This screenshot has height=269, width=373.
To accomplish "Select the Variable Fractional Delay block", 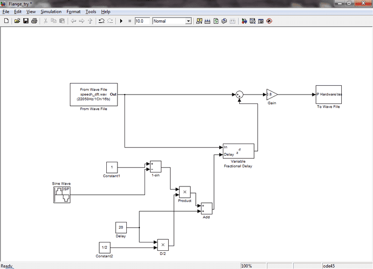I will tap(238, 151).
